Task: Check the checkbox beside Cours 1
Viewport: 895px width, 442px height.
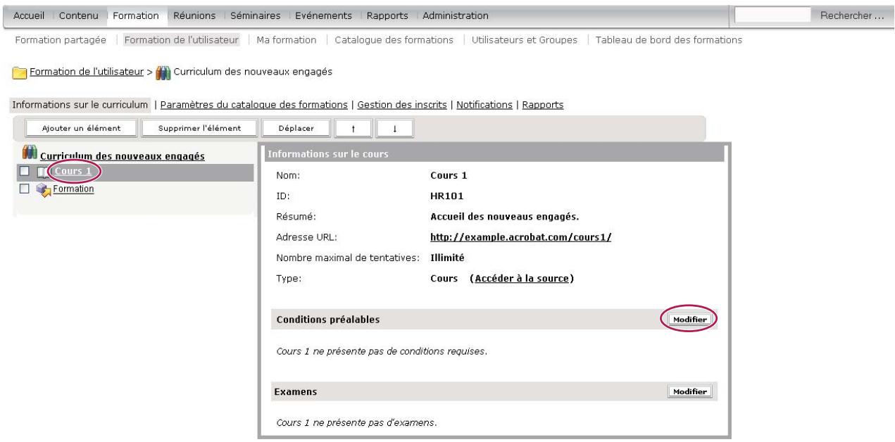Action: (24, 170)
